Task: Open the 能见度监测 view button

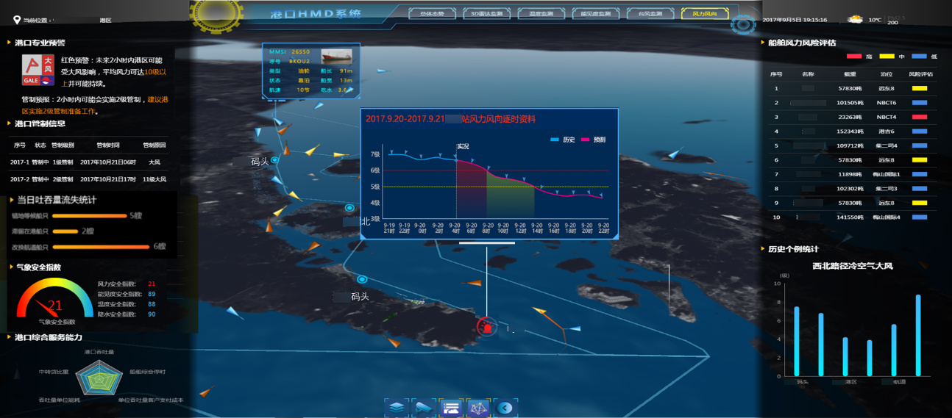Action: (x=595, y=14)
